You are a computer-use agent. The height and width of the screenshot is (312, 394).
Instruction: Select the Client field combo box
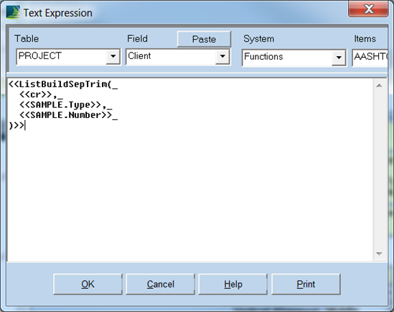pyautogui.click(x=178, y=57)
